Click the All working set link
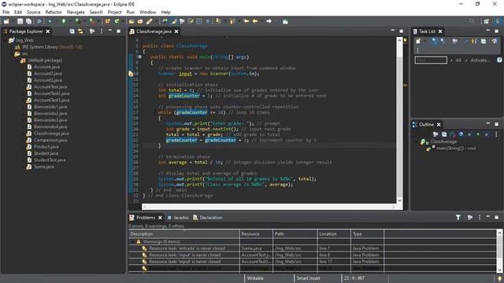The width and height of the screenshot is (504, 283). (x=458, y=60)
